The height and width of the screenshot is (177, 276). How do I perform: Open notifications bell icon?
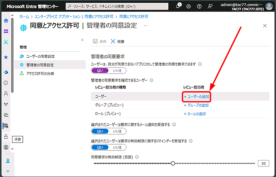pyautogui.click(x=178, y=6)
